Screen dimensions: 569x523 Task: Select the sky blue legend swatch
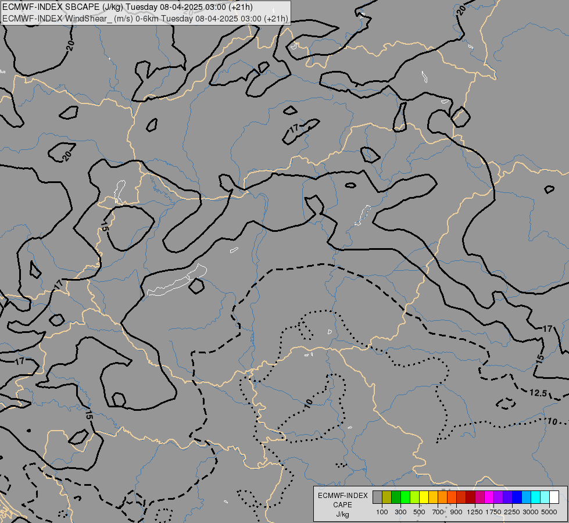click(x=527, y=497)
